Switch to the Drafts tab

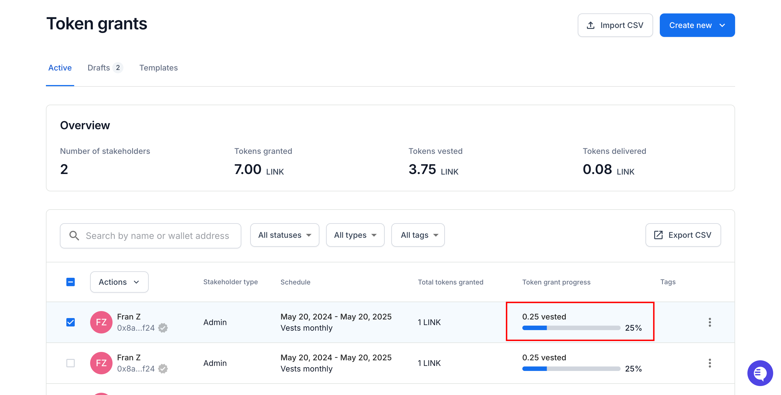[105, 67]
